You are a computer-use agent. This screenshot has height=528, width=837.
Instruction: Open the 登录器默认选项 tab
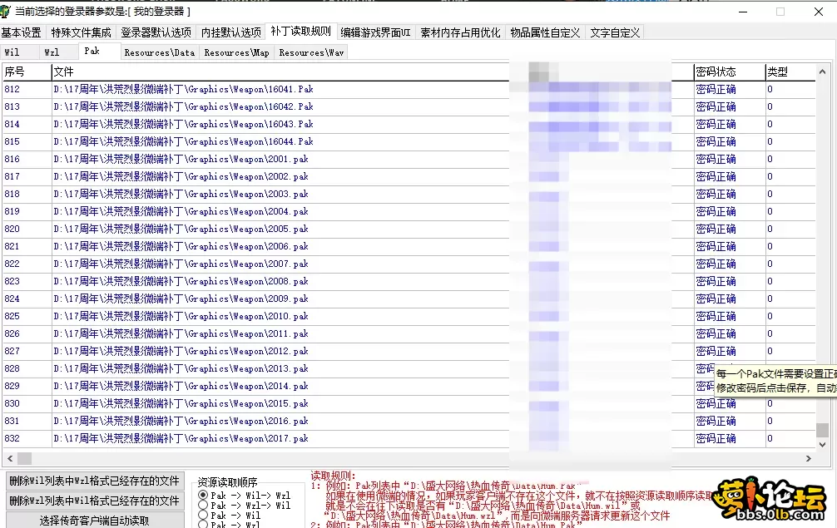click(x=156, y=32)
